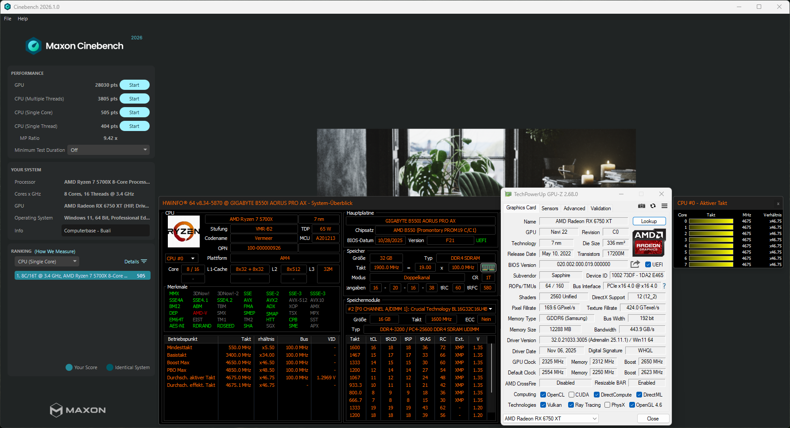Toggle the Vulkan checkbox
This screenshot has height=428, width=790.
[x=543, y=405]
